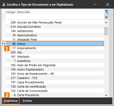Select row 16 Administrativo
Viewport: 114px width, 106px height.
click(x=54, y=35)
